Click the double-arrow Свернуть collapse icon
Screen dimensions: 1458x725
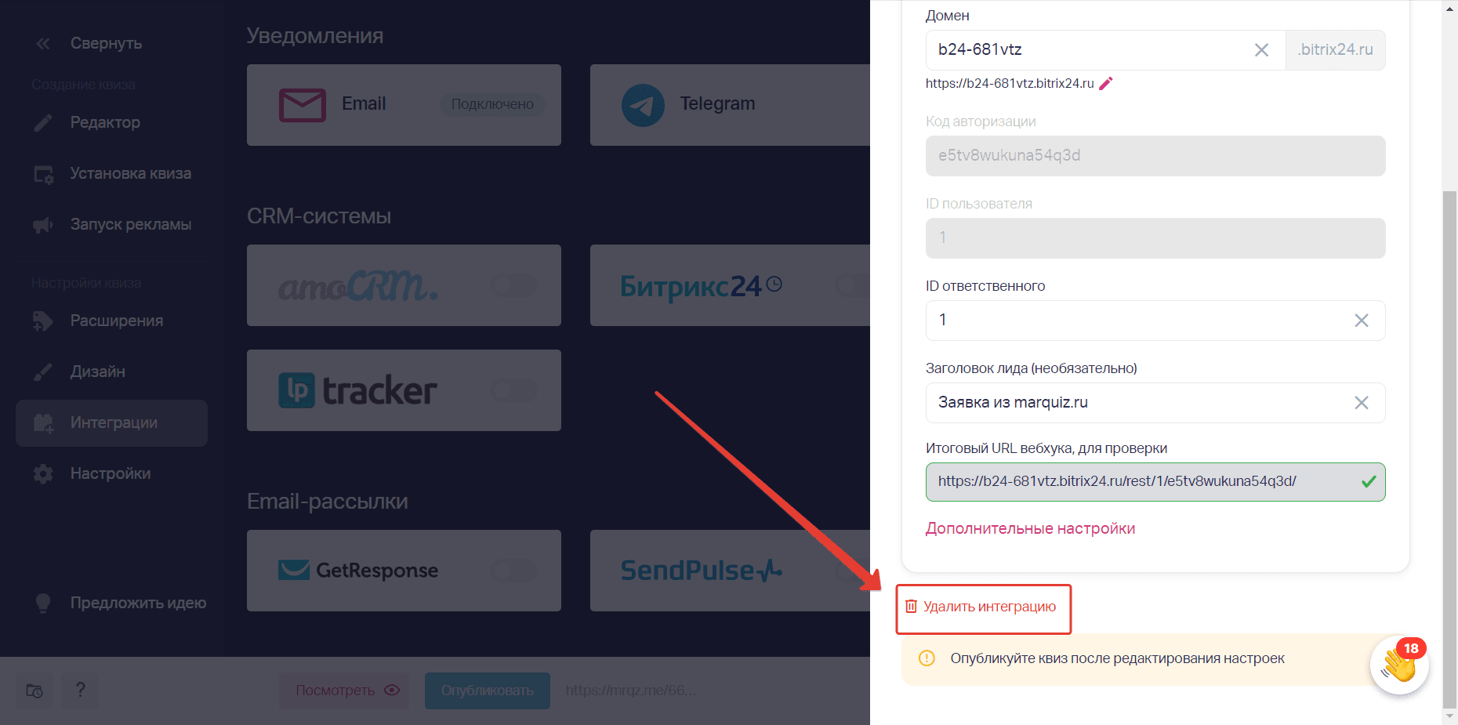pos(43,44)
